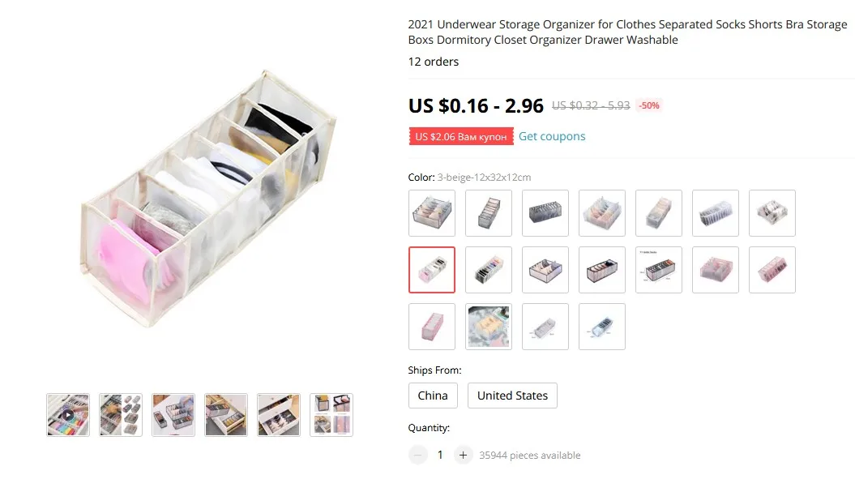Select United States as shipping origin

pyautogui.click(x=512, y=396)
